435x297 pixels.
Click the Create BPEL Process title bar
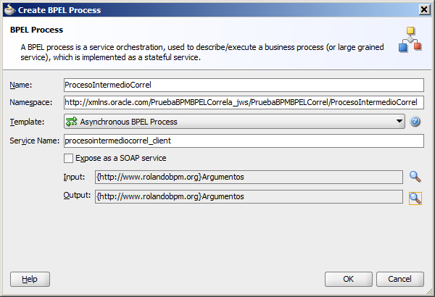(217, 10)
